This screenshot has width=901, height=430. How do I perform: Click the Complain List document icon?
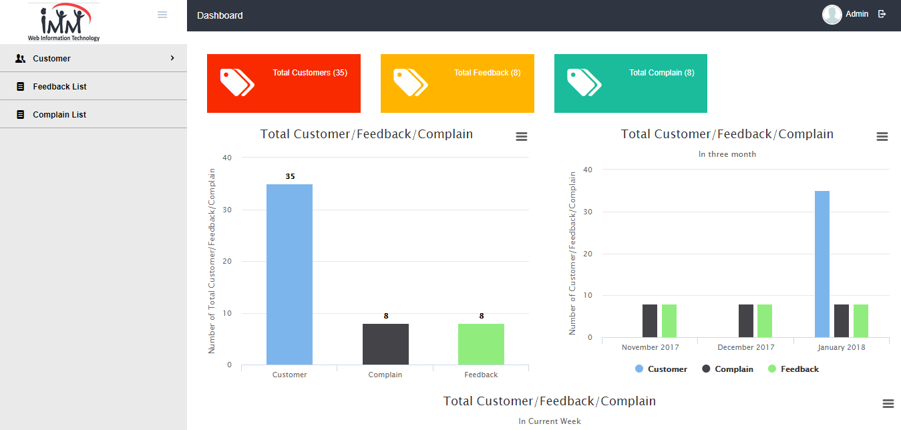click(20, 115)
